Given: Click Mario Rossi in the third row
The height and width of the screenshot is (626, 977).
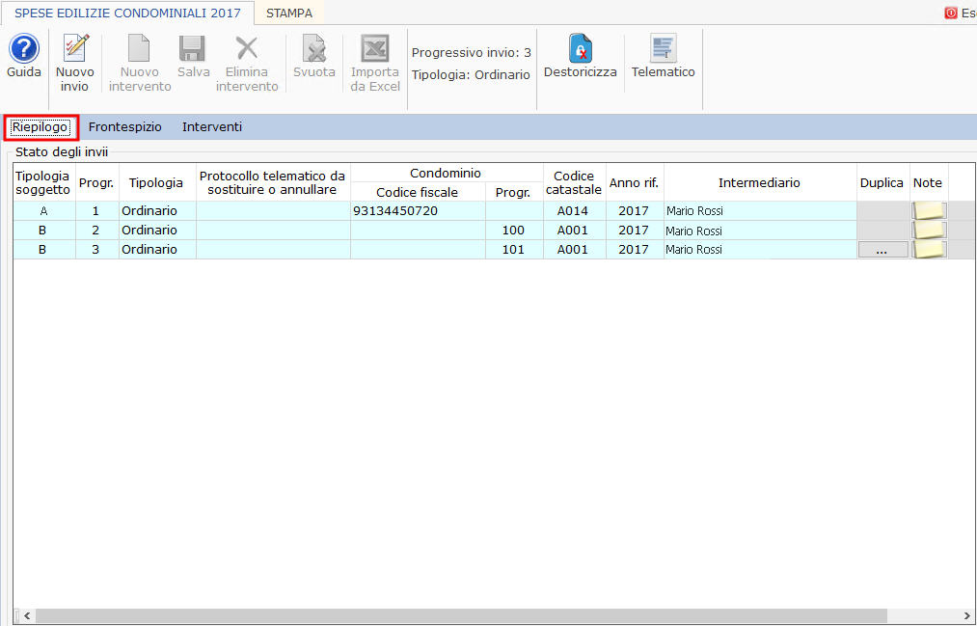Looking at the screenshot, I should click(x=760, y=250).
